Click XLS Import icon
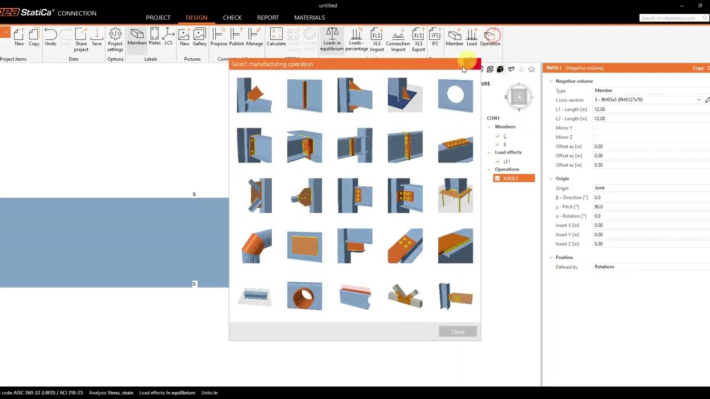The width and height of the screenshot is (710, 399). click(x=377, y=40)
